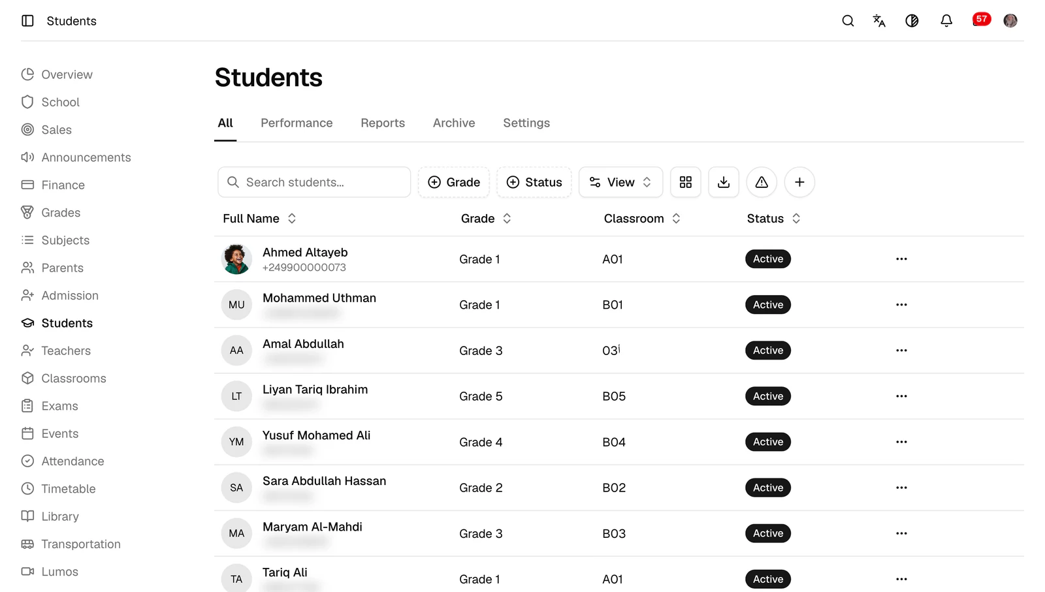The image size is (1045, 592).
Task: Open Parents in sidebar
Action: tap(52, 268)
